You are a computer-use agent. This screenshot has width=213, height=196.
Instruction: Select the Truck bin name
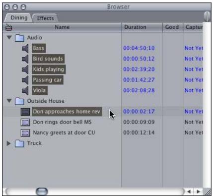point(34,143)
